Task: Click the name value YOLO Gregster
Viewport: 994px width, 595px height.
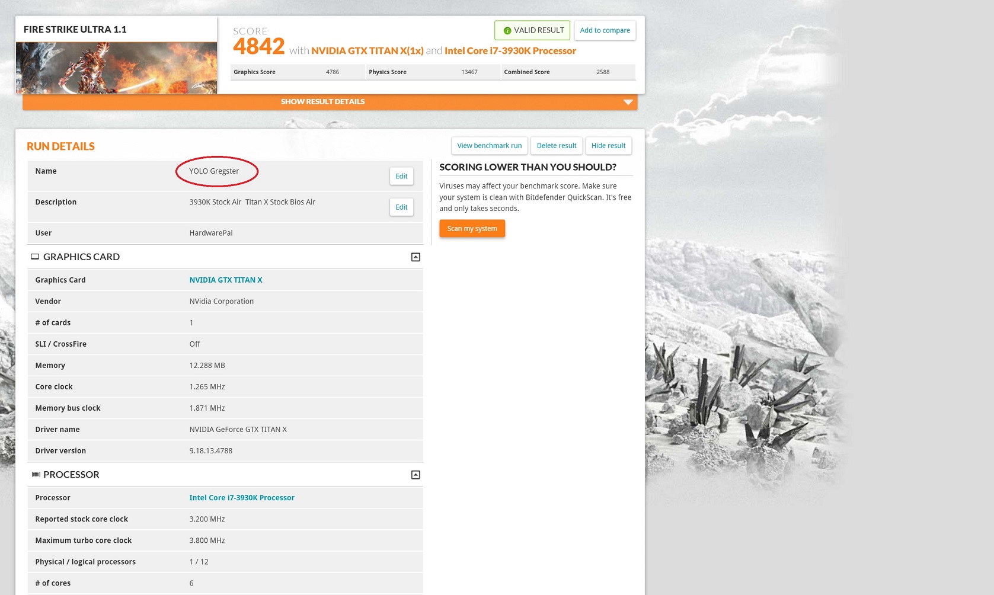Action: tap(214, 171)
